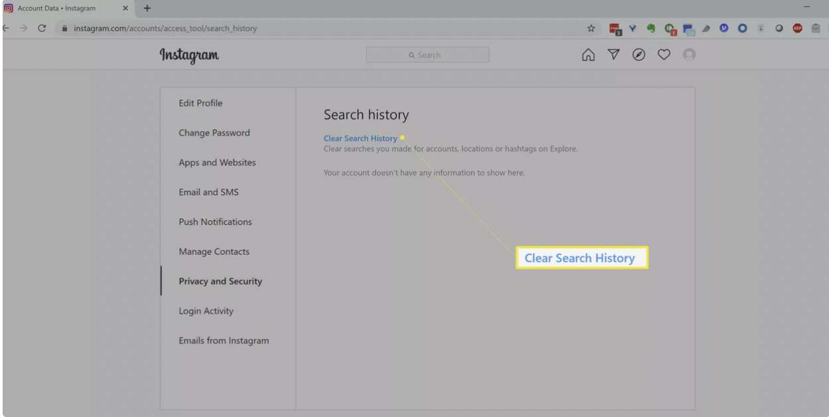Click the AdBlock Plus extension icon
Screen dimensions: 829x417
797,28
